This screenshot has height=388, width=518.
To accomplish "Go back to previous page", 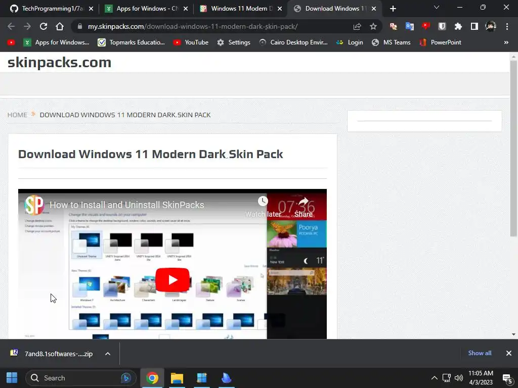I will [x=11, y=26].
